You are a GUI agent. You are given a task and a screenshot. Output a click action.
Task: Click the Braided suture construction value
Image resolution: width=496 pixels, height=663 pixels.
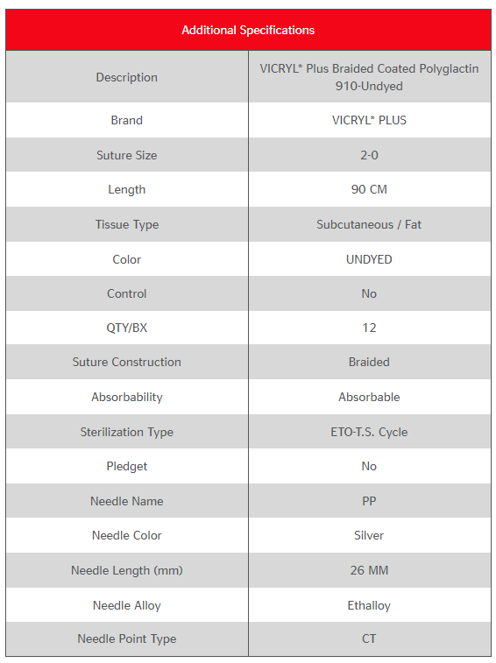[369, 362]
